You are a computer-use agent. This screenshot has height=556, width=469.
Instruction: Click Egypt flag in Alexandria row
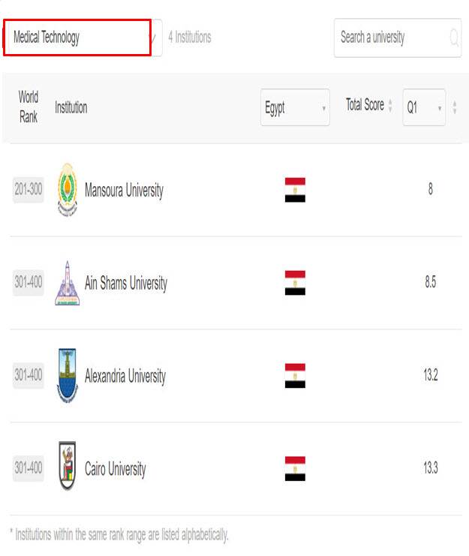coord(295,375)
